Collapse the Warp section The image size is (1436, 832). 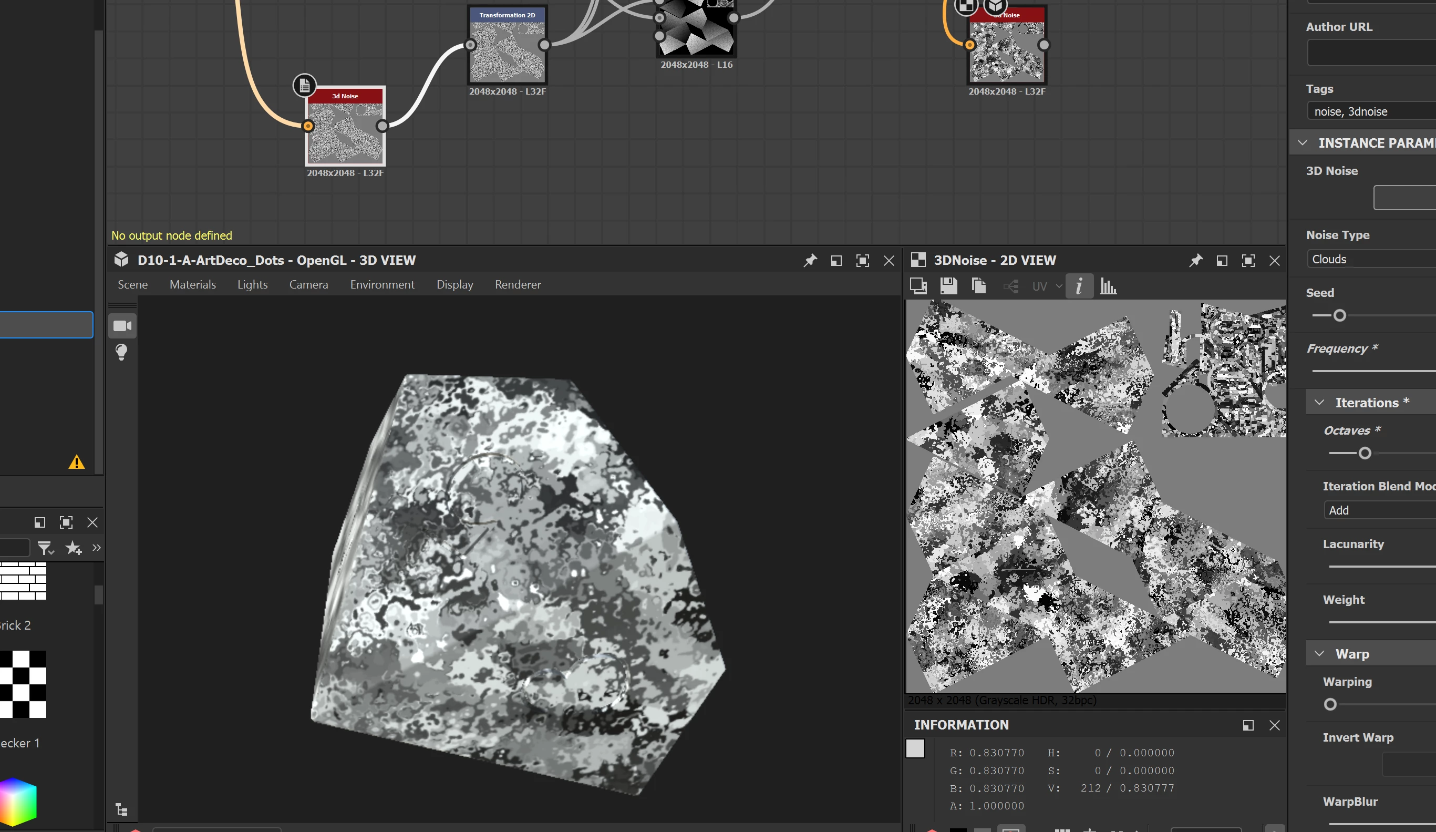point(1319,654)
